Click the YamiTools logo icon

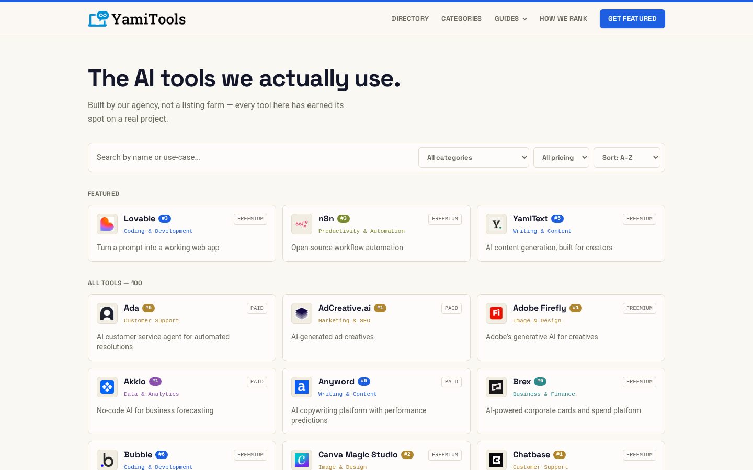pyautogui.click(x=98, y=19)
